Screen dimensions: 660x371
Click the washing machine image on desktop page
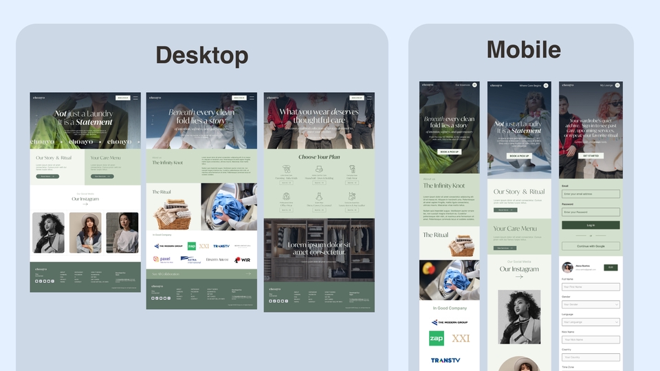click(x=229, y=207)
